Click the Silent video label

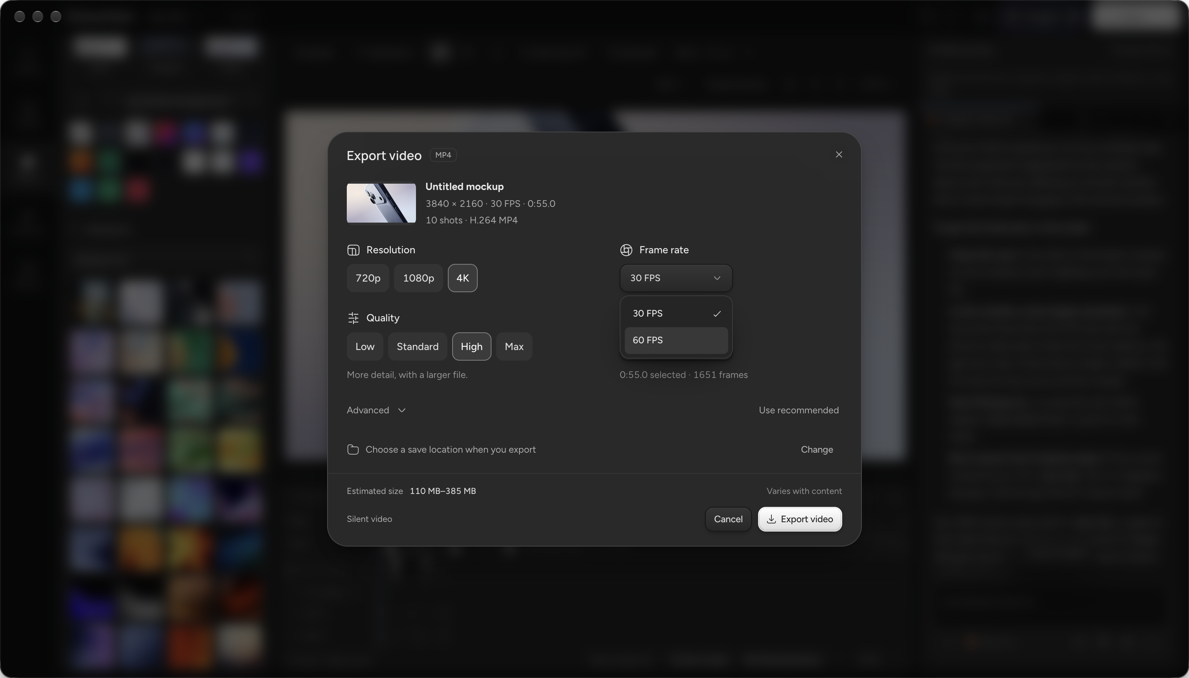pyautogui.click(x=369, y=519)
